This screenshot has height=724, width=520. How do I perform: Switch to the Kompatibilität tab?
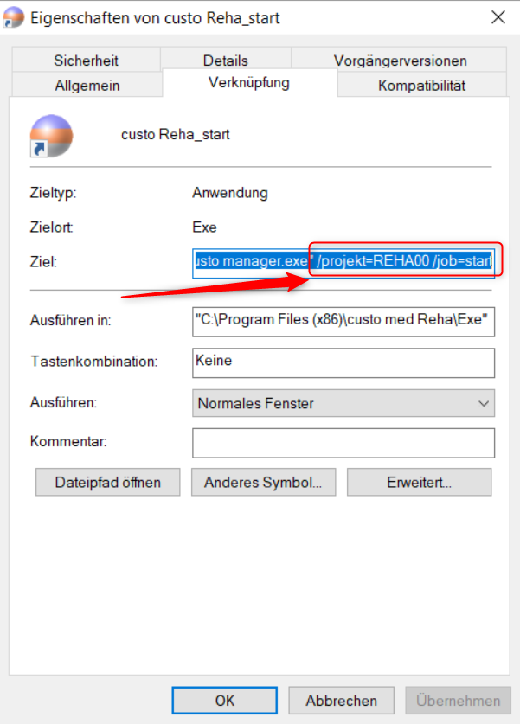click(421, 85)
